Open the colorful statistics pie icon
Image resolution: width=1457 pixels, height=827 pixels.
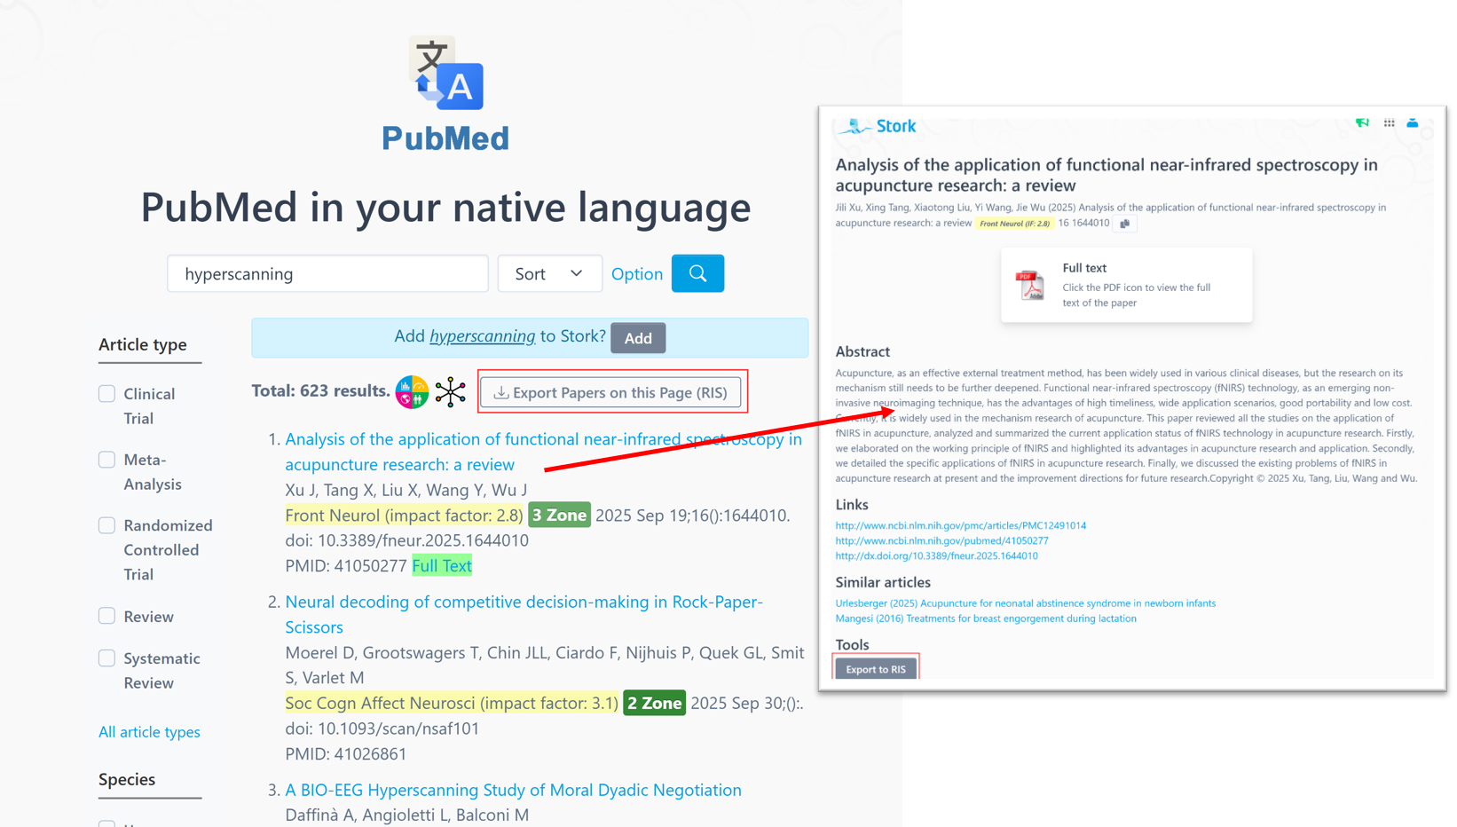click(x=412, y=392)
